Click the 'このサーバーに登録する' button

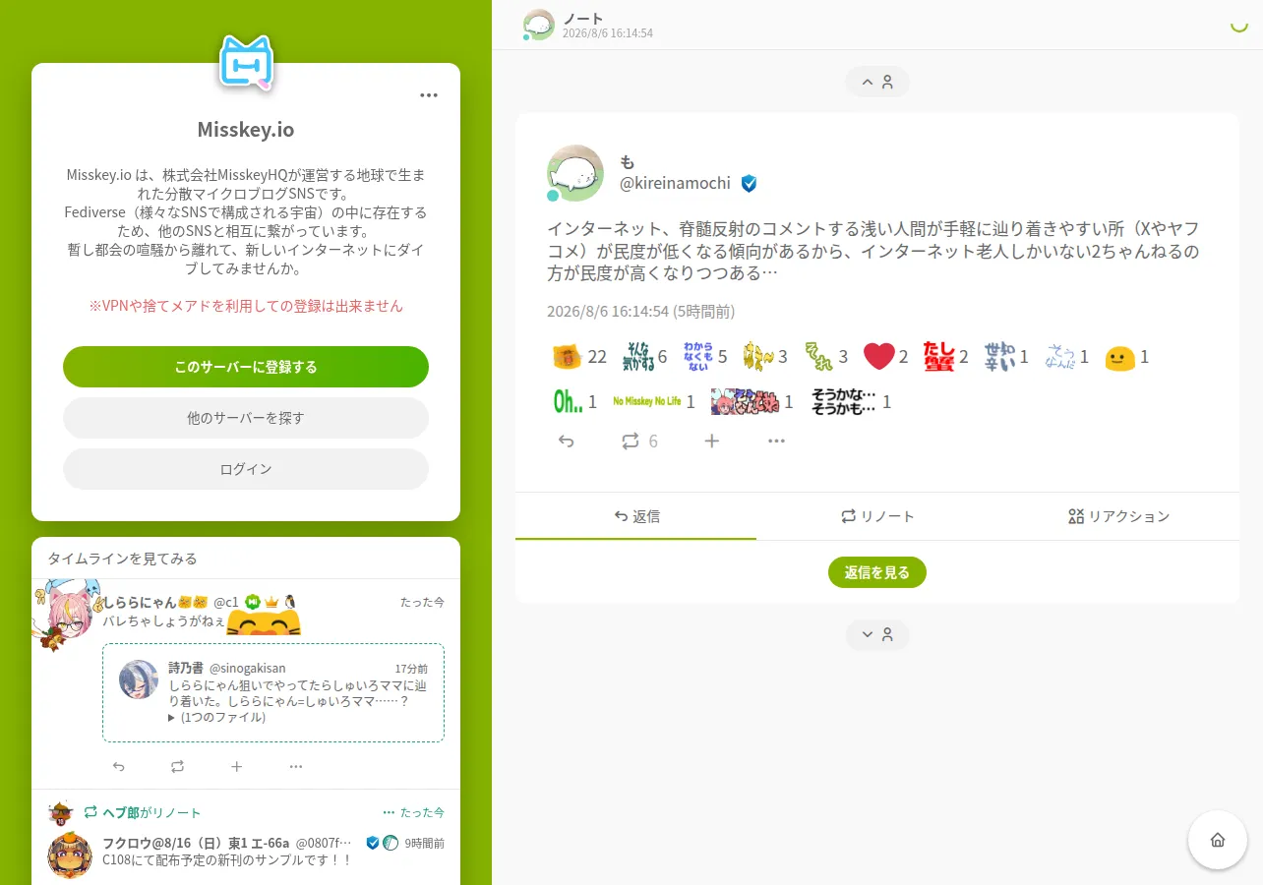[x=246, y=367]
